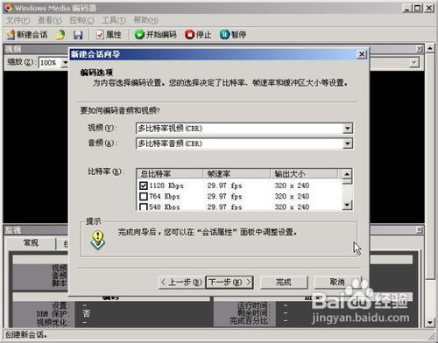Click the bit rate list scroll-down arrow
The width and height of the screenshot is (438, 343).
coord(347,205)
